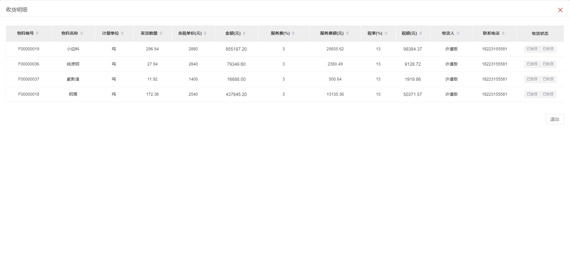Click the sort icon next to 税率(%)
570x273 pixels.
(x=386, y=33)
